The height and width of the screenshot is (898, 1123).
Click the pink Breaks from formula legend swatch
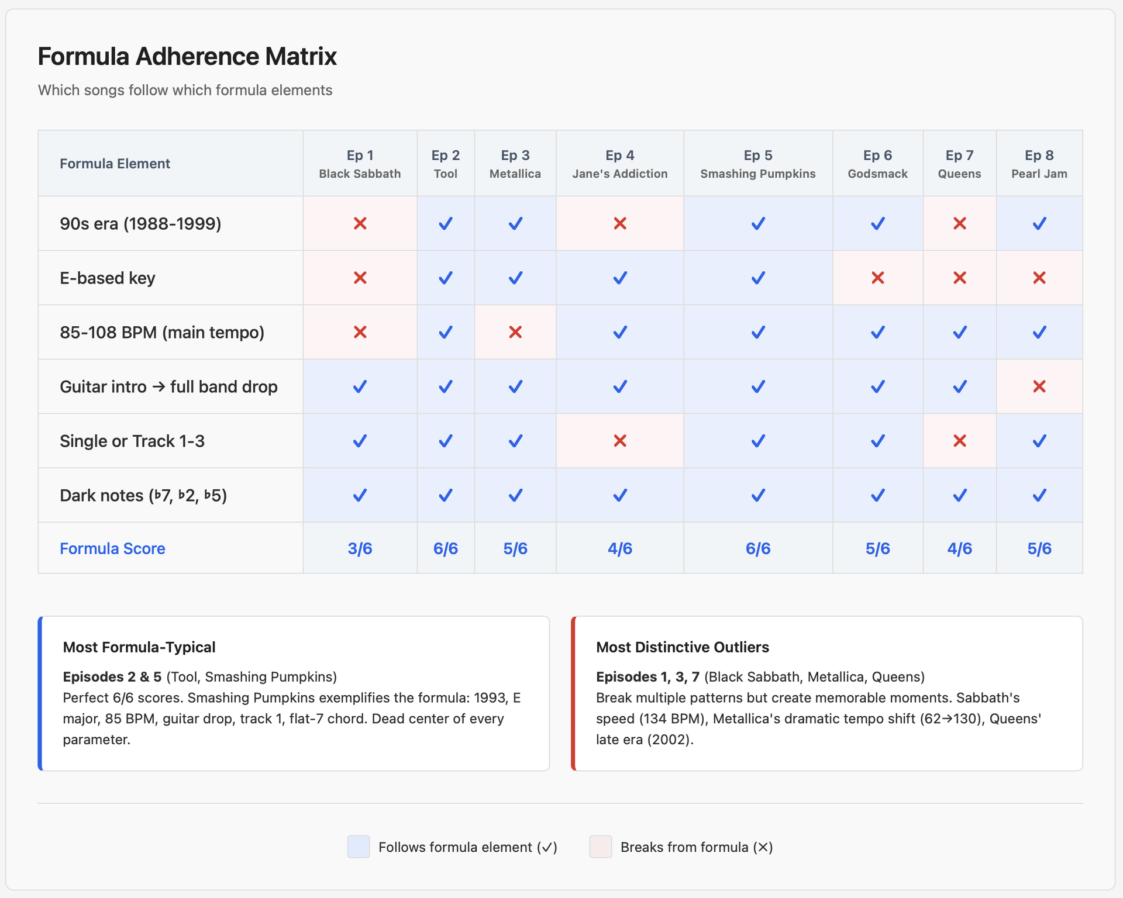(x=600, y=847)
